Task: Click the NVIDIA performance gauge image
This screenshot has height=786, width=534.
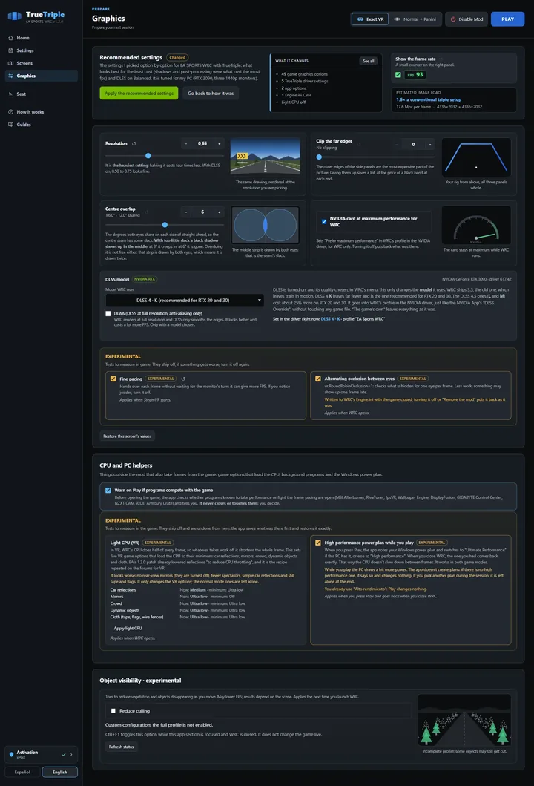Action: pos(476,225)
